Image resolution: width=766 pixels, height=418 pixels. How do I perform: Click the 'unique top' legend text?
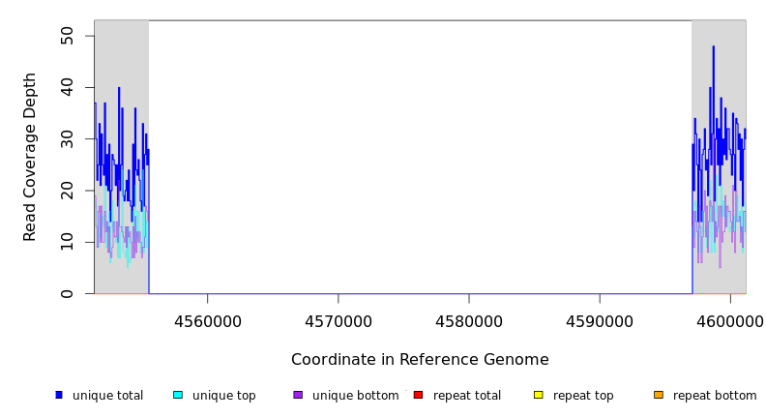(x=223, y=396)
